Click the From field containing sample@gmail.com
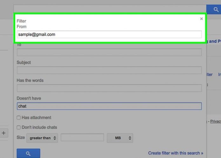Viewport: 221px width, 158px height. pyautogui.click(x=109, y=35)
